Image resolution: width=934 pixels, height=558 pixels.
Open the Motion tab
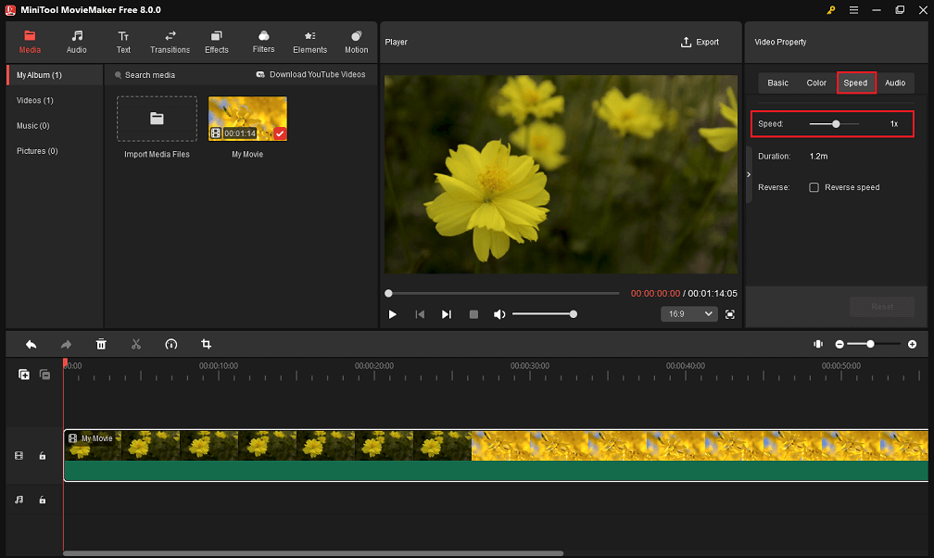(356, 43)
